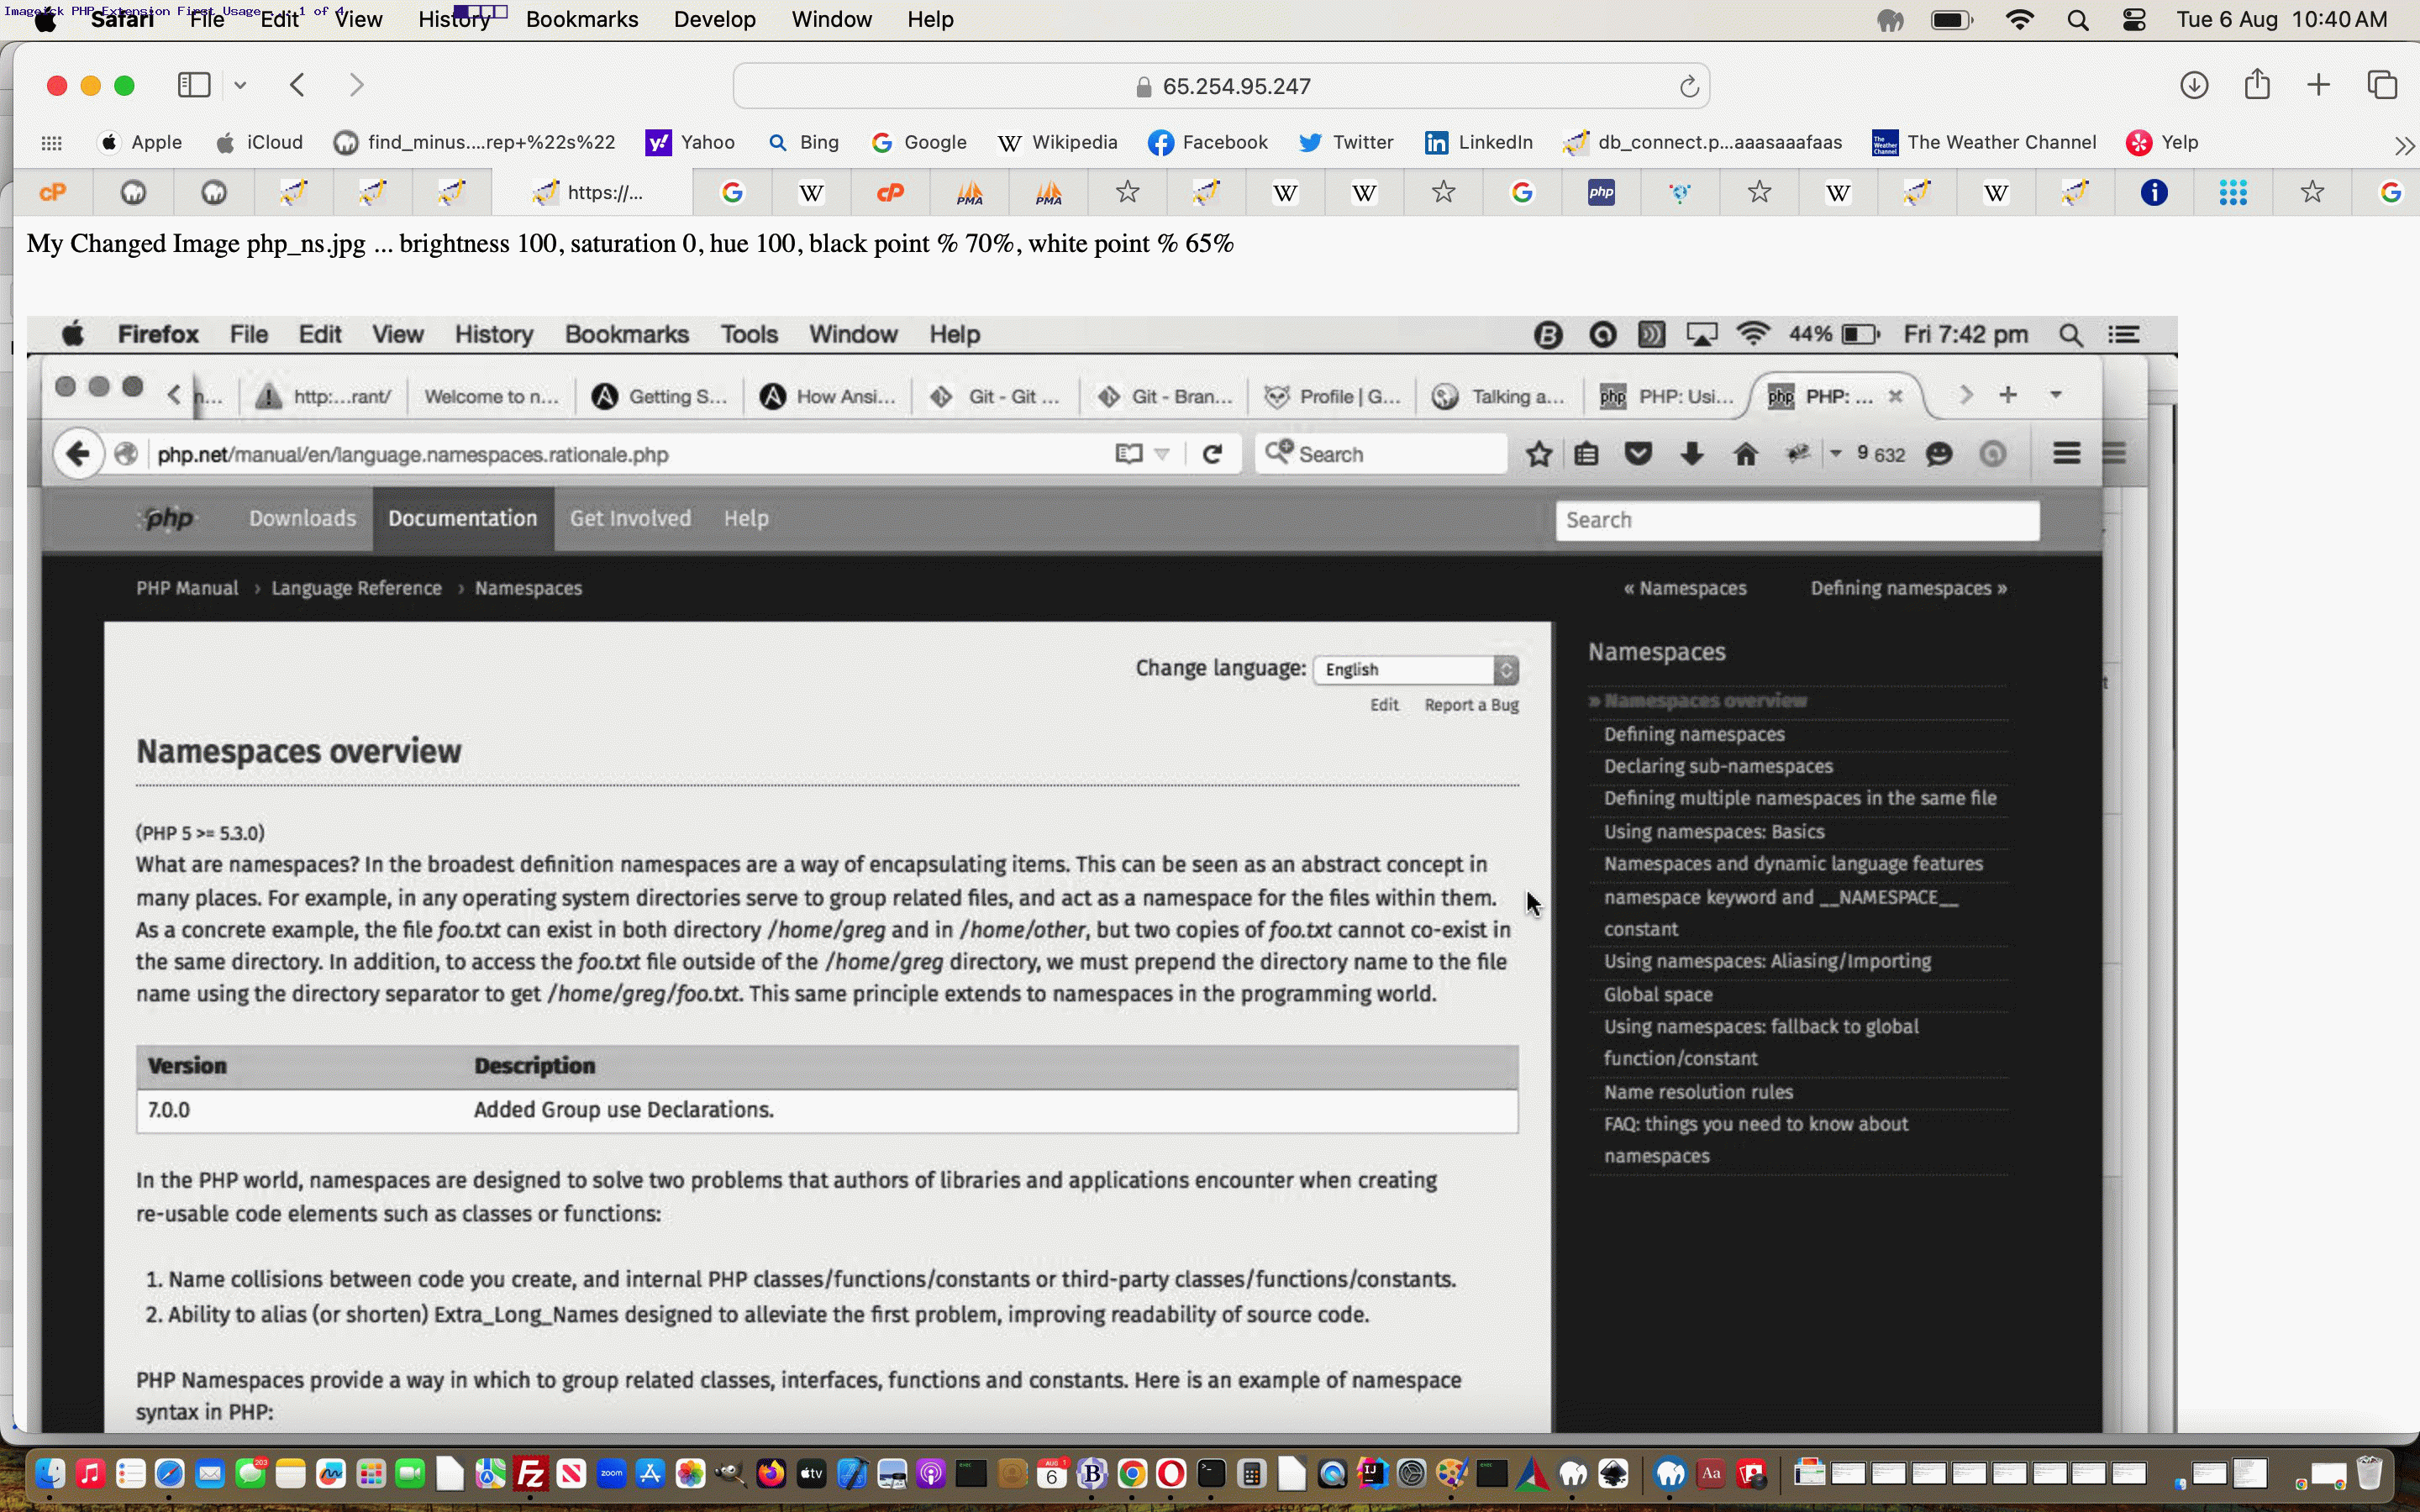Open the Yelp bookmark
2420x1512 pixels.
tap(2162, 142)
